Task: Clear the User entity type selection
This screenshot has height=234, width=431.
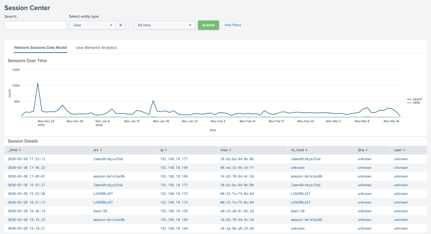Action: click(x=120, y=25)
